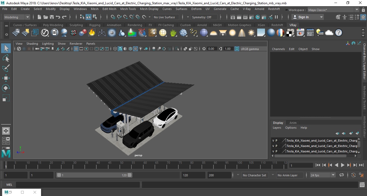Toggle sRGB gamma color management ON button
The height and width of the screenshot is (196, 367).
pyautogui.click(x=237, y=49)
